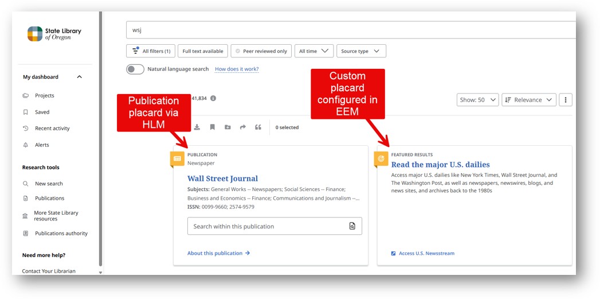Click the State Library of Oregon logo
This screenshot has width=600, height=299.
[54, 34]
